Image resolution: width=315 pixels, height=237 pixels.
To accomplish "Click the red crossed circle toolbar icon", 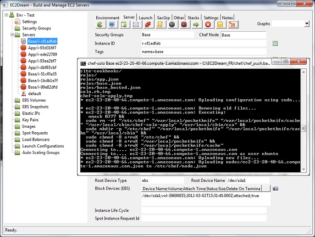I will point(184,24).
